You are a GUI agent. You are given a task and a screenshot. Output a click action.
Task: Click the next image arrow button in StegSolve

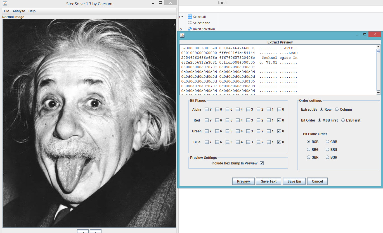[x=96, y=231]
